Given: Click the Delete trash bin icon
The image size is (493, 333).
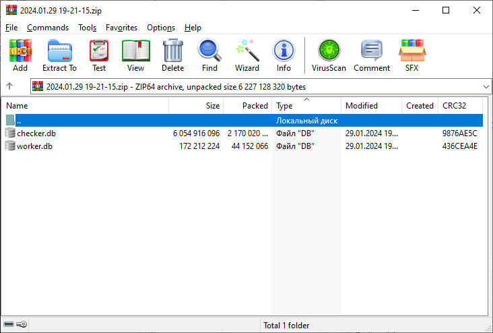Looking at the screenshot, I should (x=173, y=51).
